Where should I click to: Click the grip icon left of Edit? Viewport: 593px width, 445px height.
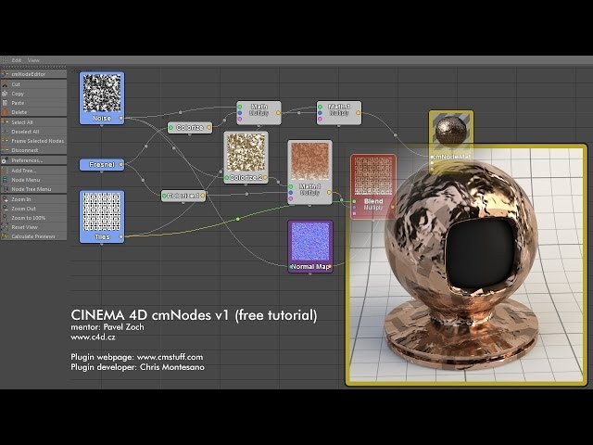[x=5, y=60]
